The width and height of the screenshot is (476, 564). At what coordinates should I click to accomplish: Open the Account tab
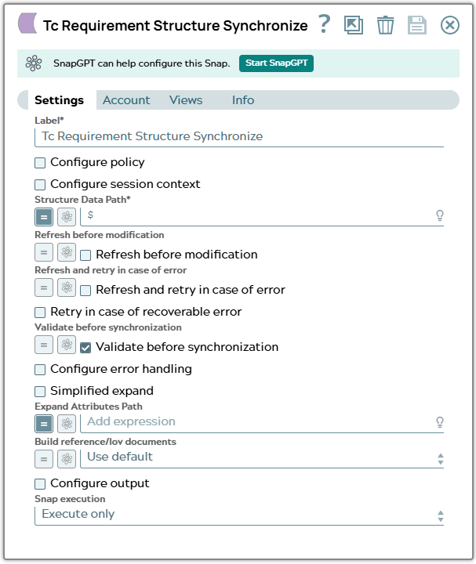pos(126,100)
